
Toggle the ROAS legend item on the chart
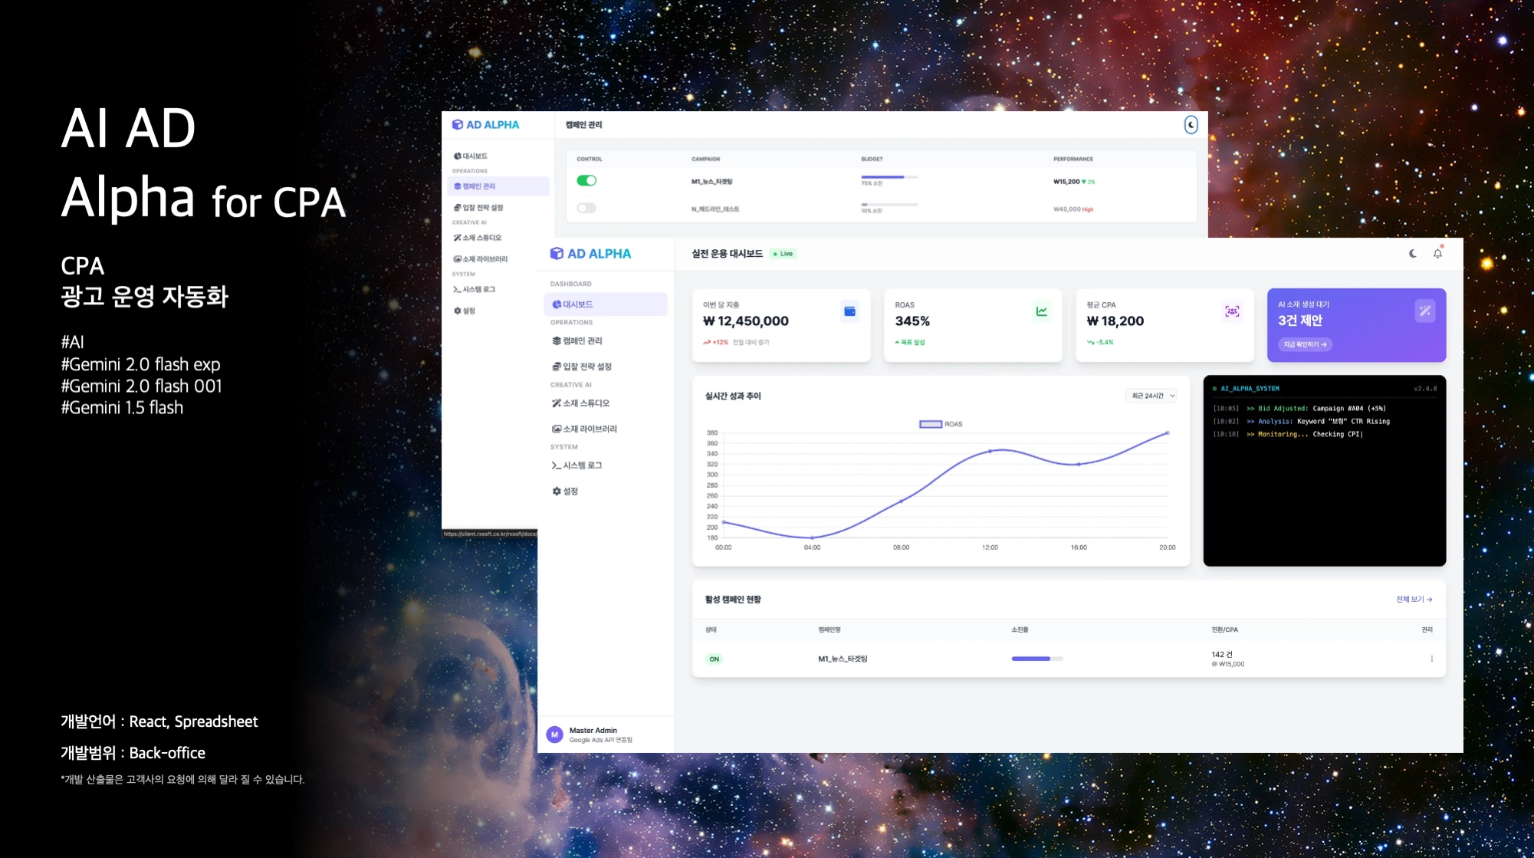tap(940, 424)
